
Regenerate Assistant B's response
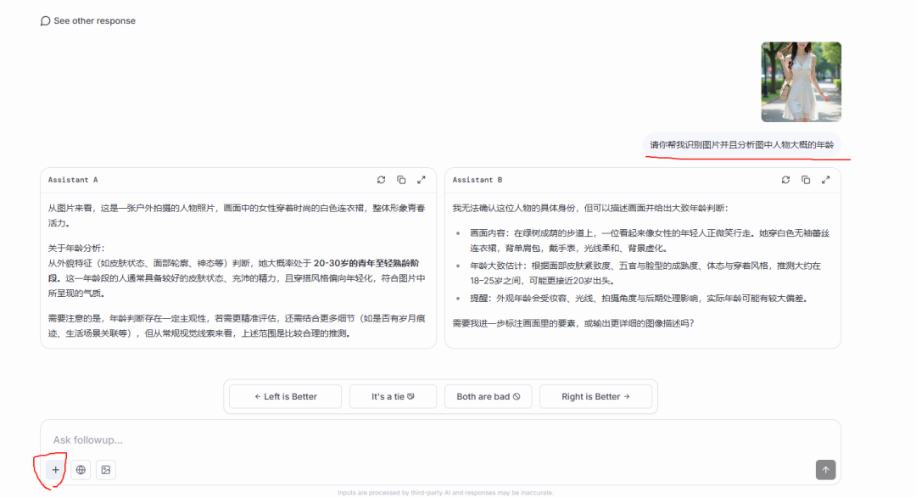pos(785,179)
